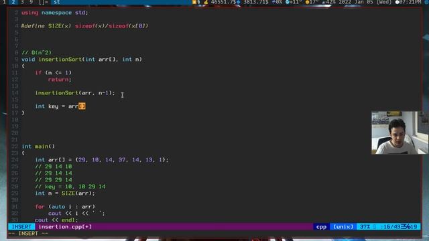This screenshot has height=241, width=429.
Task: Click the 'for (auto i : arr)' line
Action: point(65,207)
